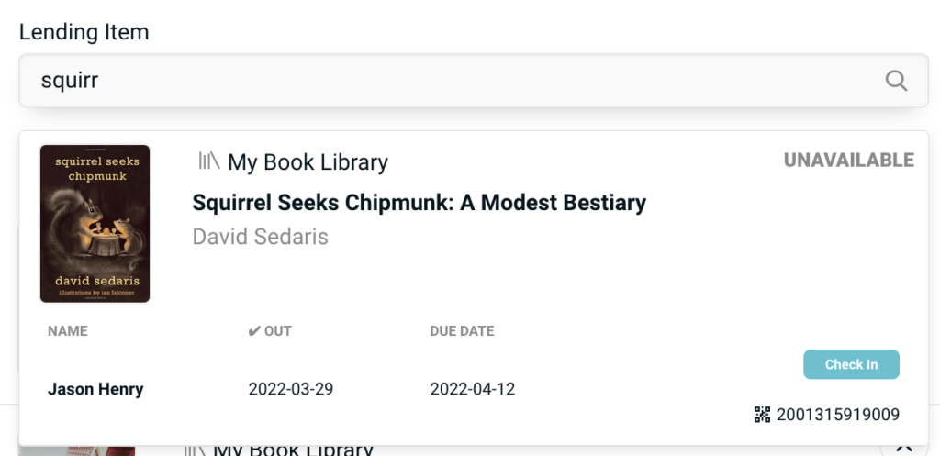The image size is (940, 456).
Task: Click the circular icon at the bottom-right edge
Action: [903, 446]
